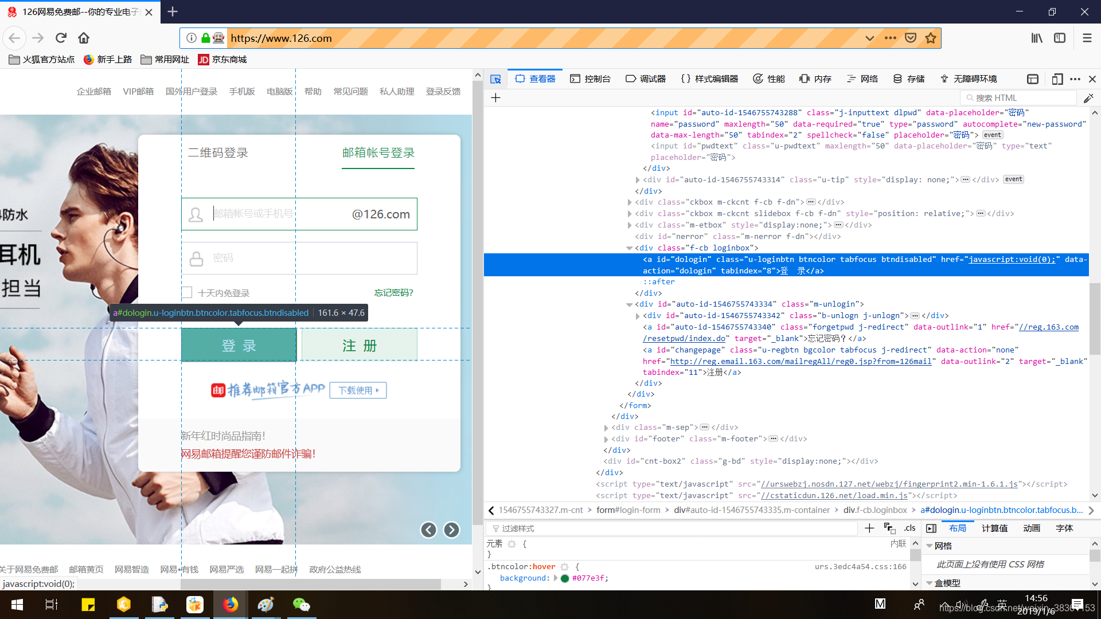The width and height of the screenshot is (1101, 619).
Task: Save page to Pocket icon
Action: pyautogui.click(x=910, y=38)
